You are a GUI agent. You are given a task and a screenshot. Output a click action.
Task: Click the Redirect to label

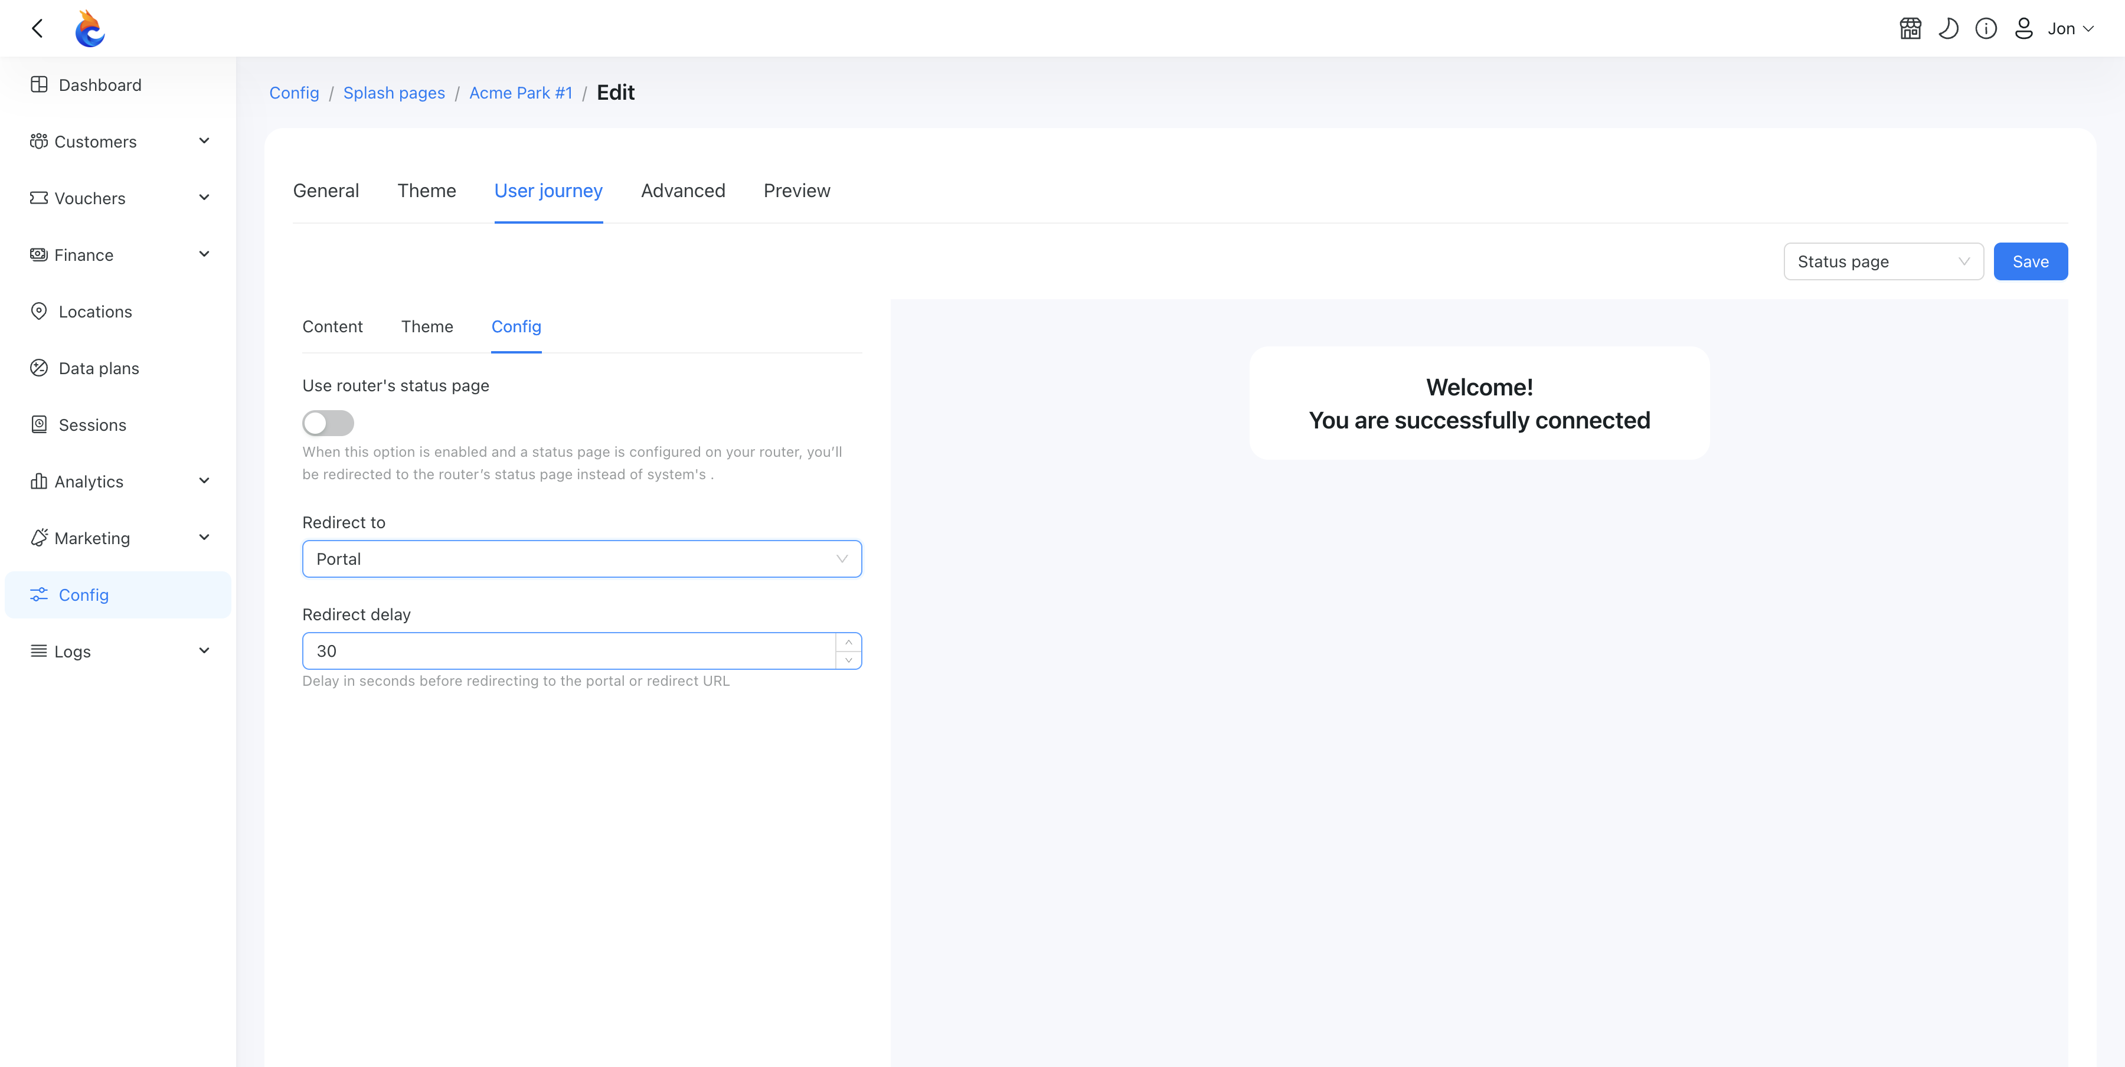click(x=344, y=523)
